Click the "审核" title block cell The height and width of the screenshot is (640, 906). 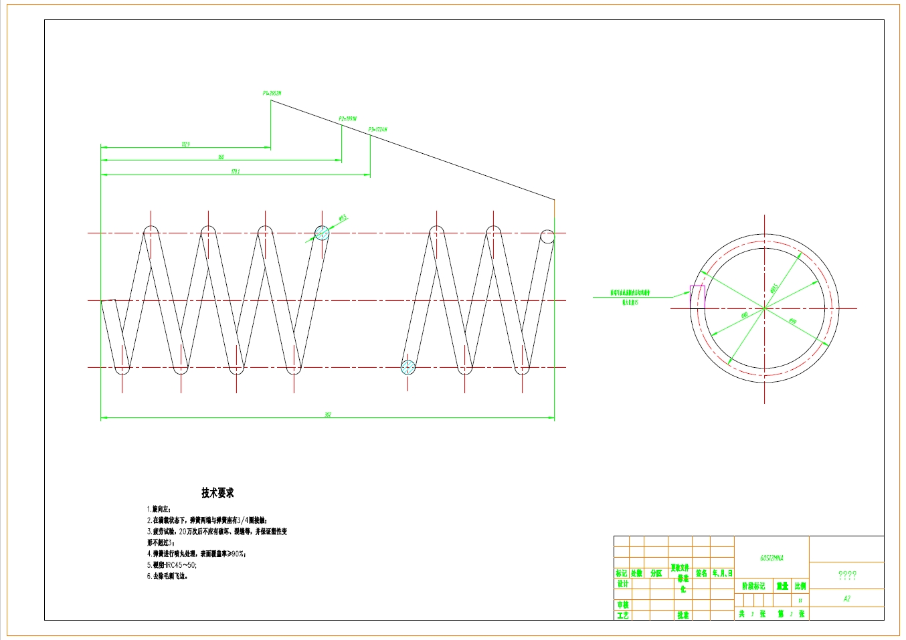[622, 605]
